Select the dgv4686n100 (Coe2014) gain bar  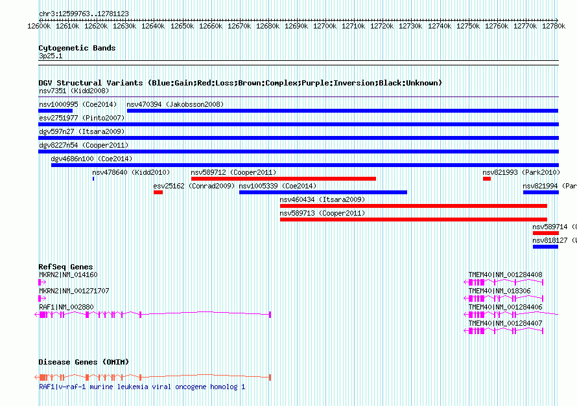(305, 165)
